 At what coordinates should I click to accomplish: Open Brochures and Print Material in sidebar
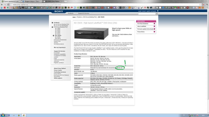click(61, 75)
